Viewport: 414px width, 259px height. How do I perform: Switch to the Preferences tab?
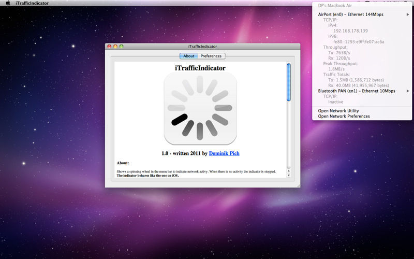(x=211, y=56)
